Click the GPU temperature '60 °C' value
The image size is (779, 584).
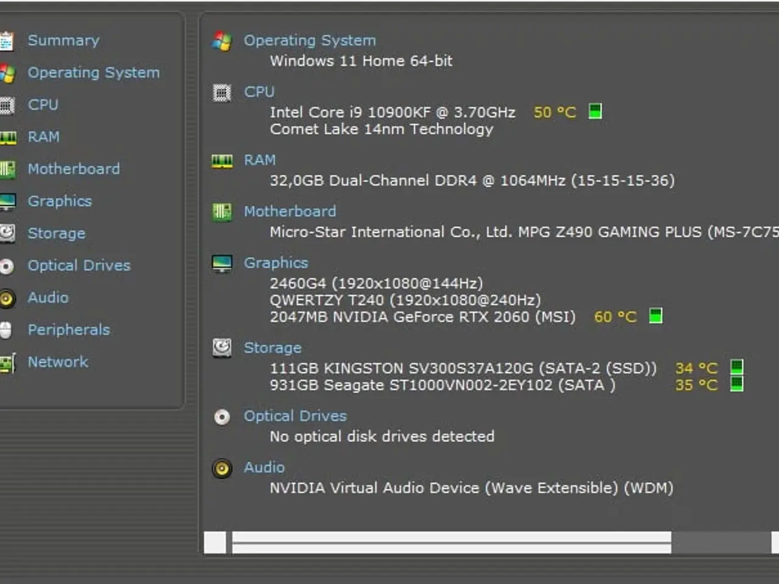(x=615, y=317)
